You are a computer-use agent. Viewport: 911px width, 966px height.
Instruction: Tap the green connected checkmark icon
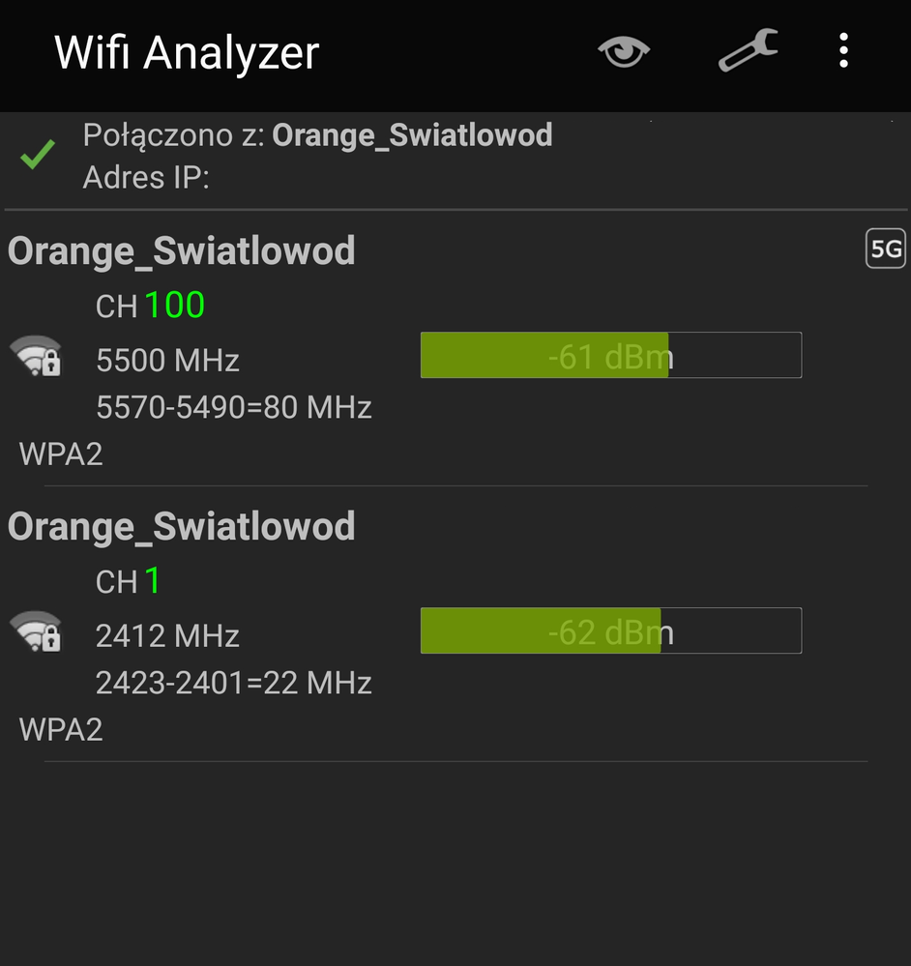click(x=38, y=155)
